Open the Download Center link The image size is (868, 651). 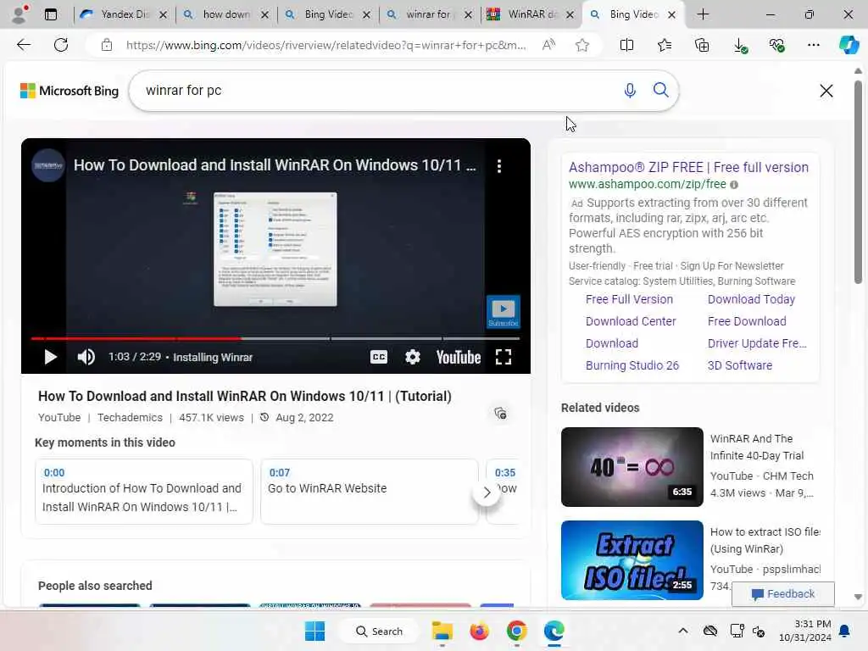[631, 321]
